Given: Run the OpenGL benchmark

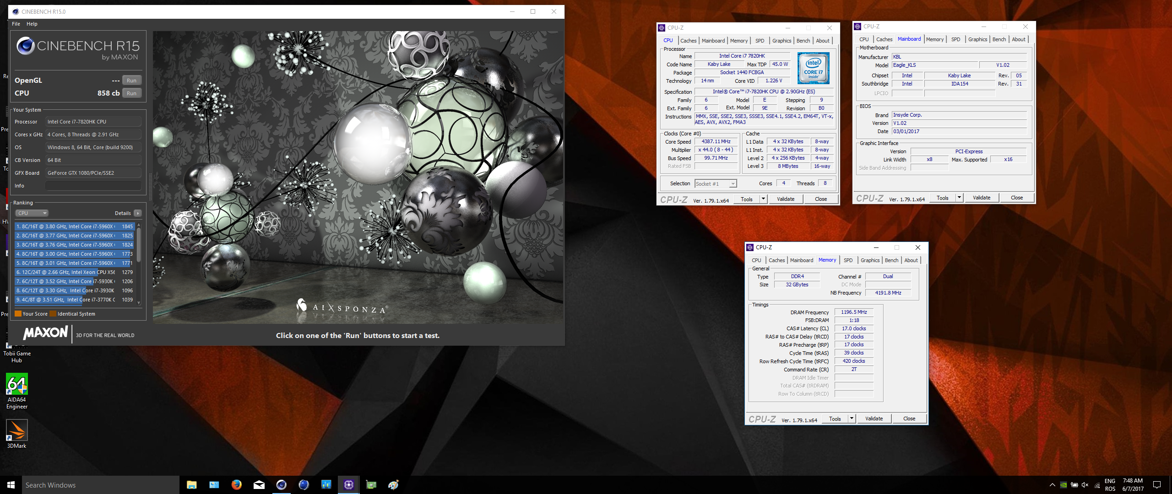Looking at the screenshot, I should click(132, 81).
